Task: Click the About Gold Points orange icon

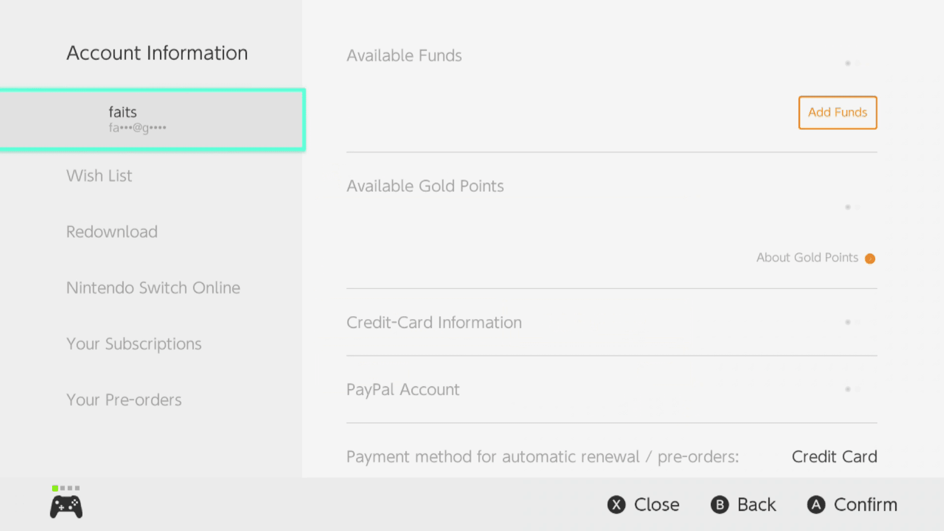Action: point(871,258)
